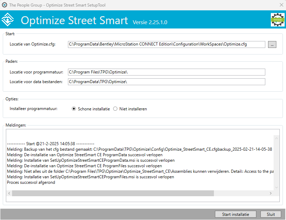
Task: Click 'De-installatie ... ProgramFiles succesvol' log line
Action: pos(85,166)
